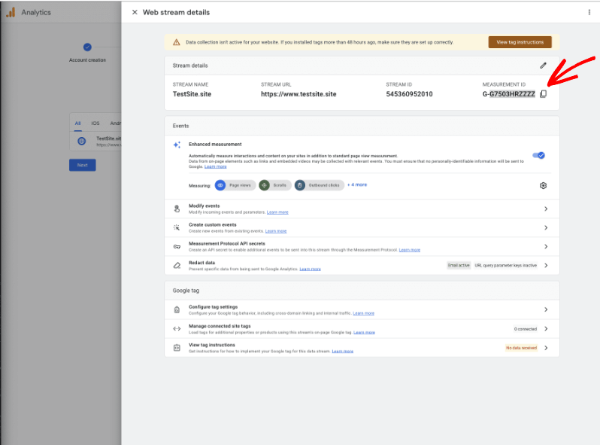
Task: Click the Google Analytics logo
Action: tap(11, 12)
